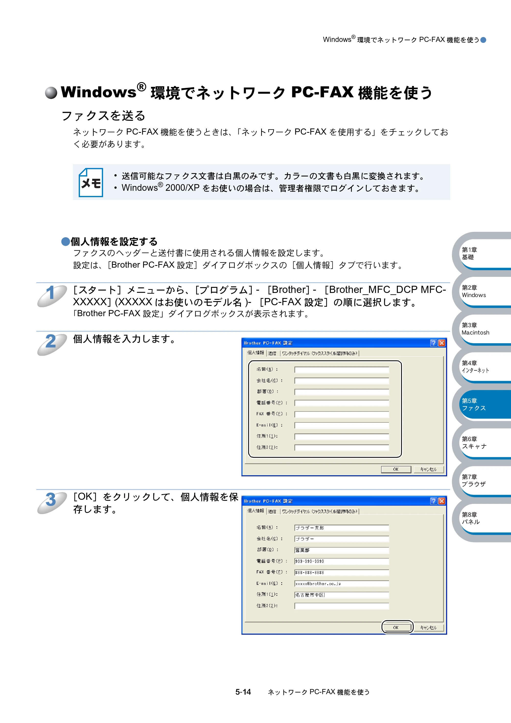The width and height of the screenshot is (511, 723).
Task: Click E-mail field with xxxxx@brother.co.jp
Action: (x=342, y=584)
